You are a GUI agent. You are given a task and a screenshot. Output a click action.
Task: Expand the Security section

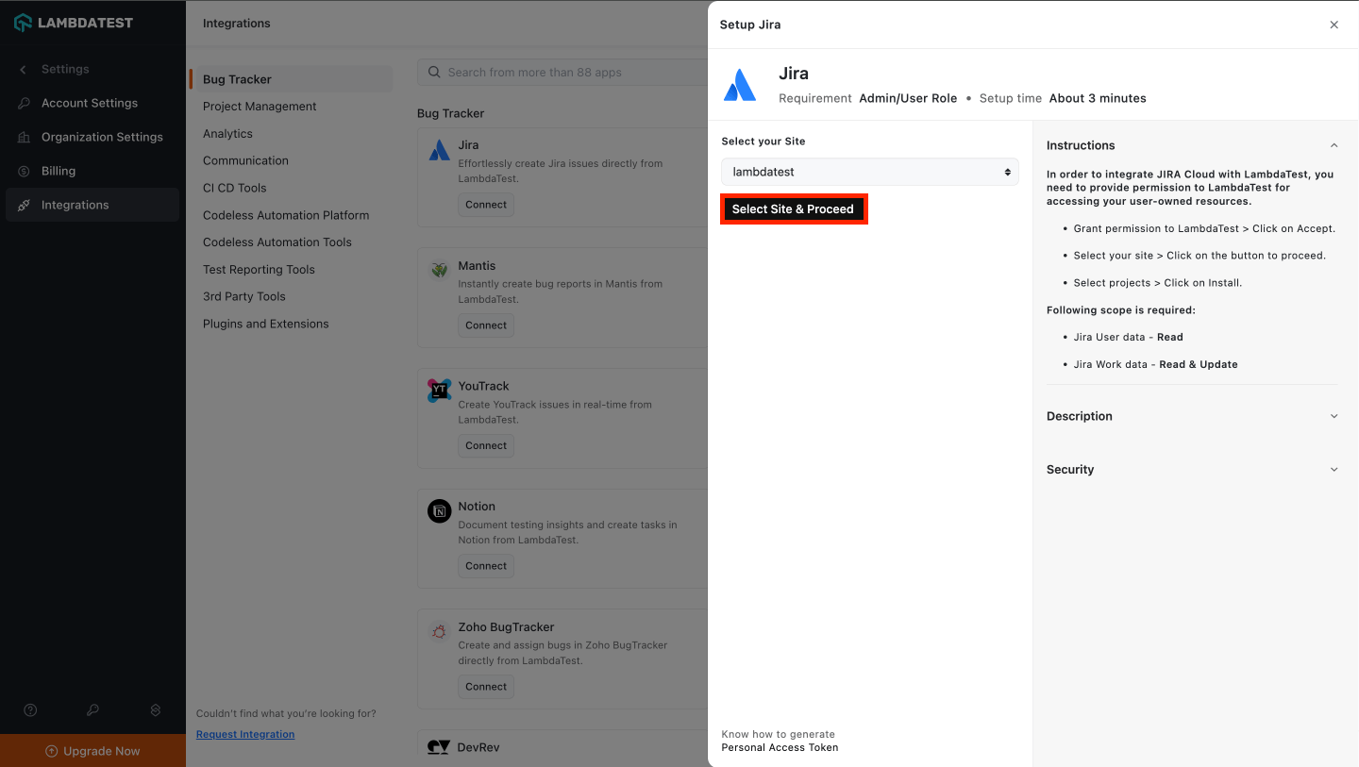(1334, 469)
